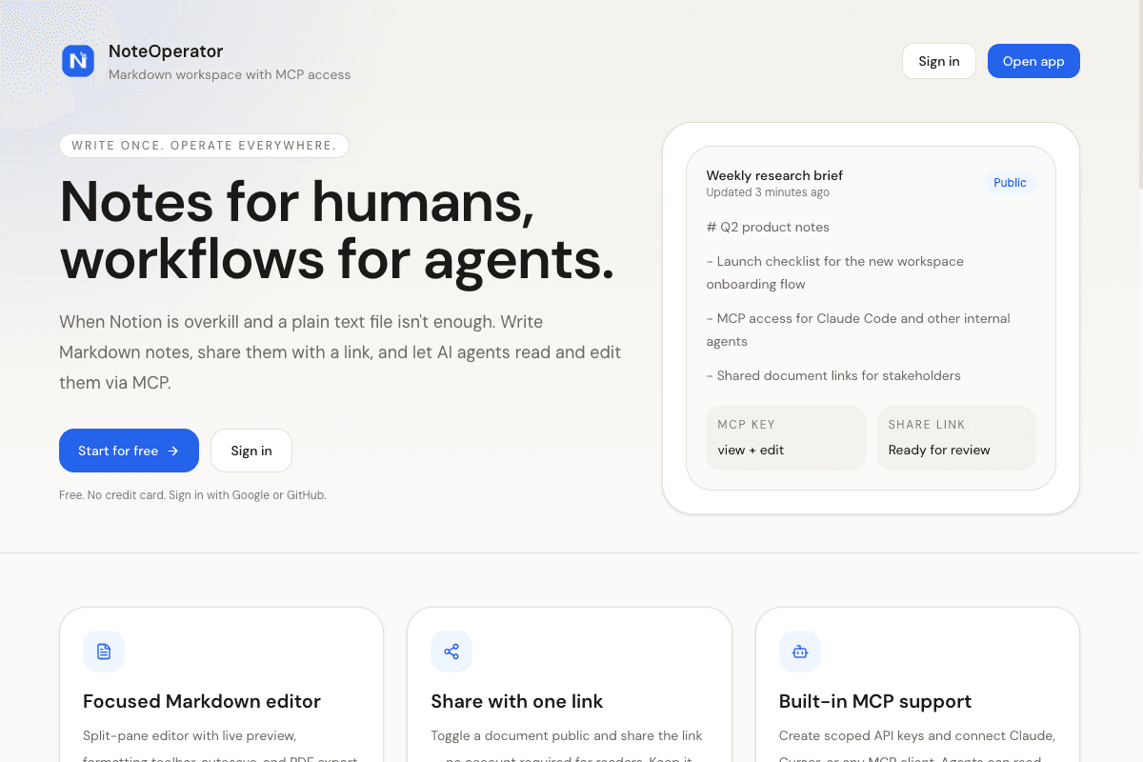Click the robot icon in MCP support card
The height and width of the screenshot is (762, 1143).
coord(800,652)
